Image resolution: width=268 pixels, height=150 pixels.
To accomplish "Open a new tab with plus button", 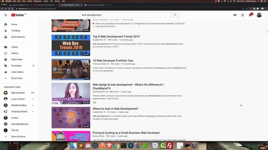I will tap(111, 5).
